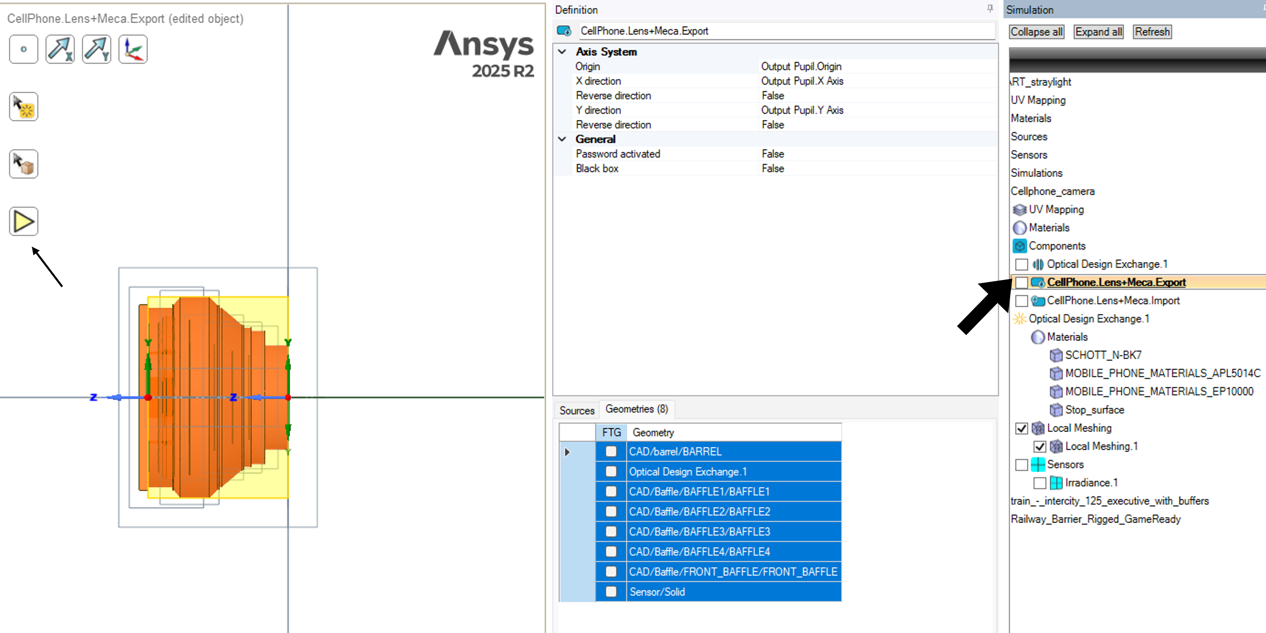Click the MOBILE_PHONE_MATERIALS_EP10000 material icon
Screen dimensions: 1266x633
pyautogui.click(x=1056, y=391)
